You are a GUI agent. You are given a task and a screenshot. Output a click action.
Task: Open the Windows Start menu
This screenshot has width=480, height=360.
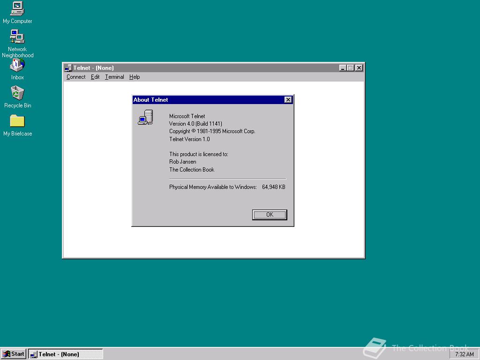coord(14,354)
